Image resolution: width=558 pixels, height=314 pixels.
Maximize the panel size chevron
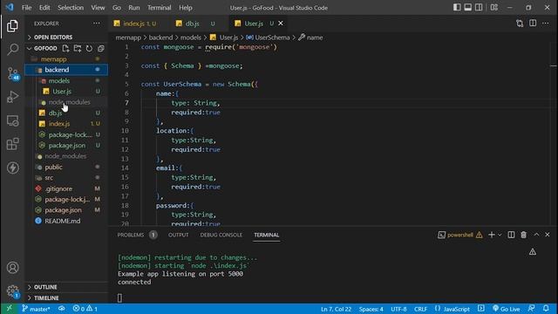[536, 235]
